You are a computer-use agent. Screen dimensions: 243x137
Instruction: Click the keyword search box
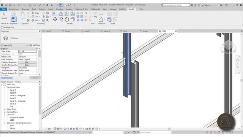(x=176, y=5)
